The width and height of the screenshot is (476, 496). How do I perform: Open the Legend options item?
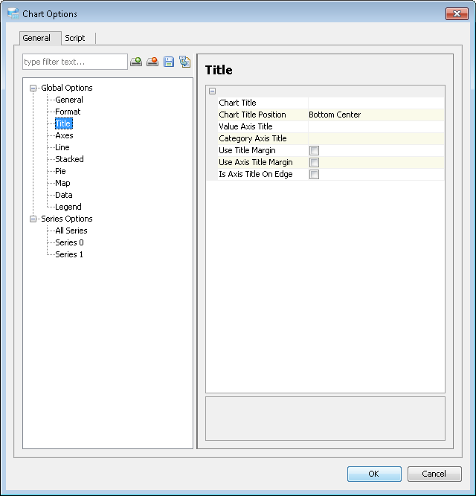tap(68, 207)
